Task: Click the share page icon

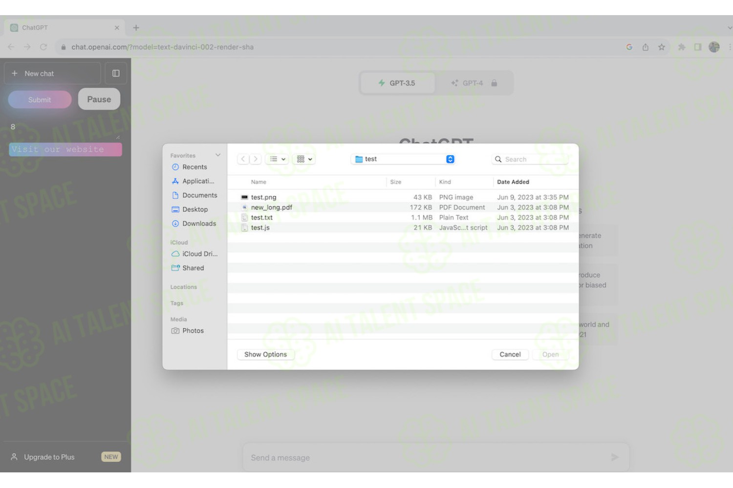Action: [x=646, y=47]
